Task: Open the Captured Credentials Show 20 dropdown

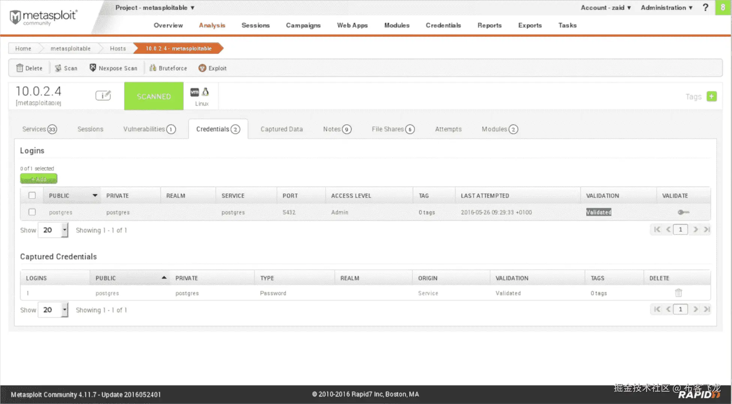Action: (x=53, y=310)
